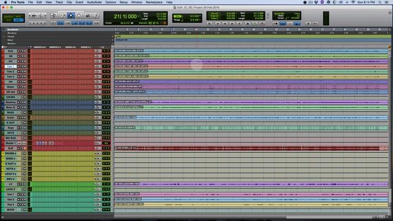Click the Rewind transport button

click(x=225, y=23)
